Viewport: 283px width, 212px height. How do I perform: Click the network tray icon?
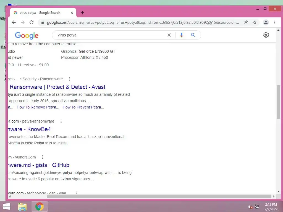257,206
